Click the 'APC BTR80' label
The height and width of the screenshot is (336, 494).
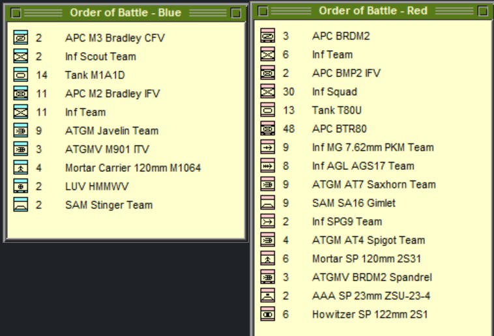point(340,129)
